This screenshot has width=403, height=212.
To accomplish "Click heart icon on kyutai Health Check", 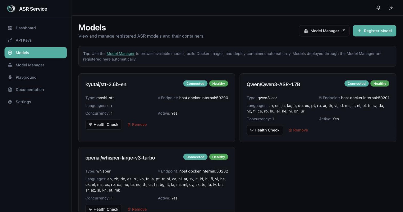I will pyautogui.click(x=91, y=125).
